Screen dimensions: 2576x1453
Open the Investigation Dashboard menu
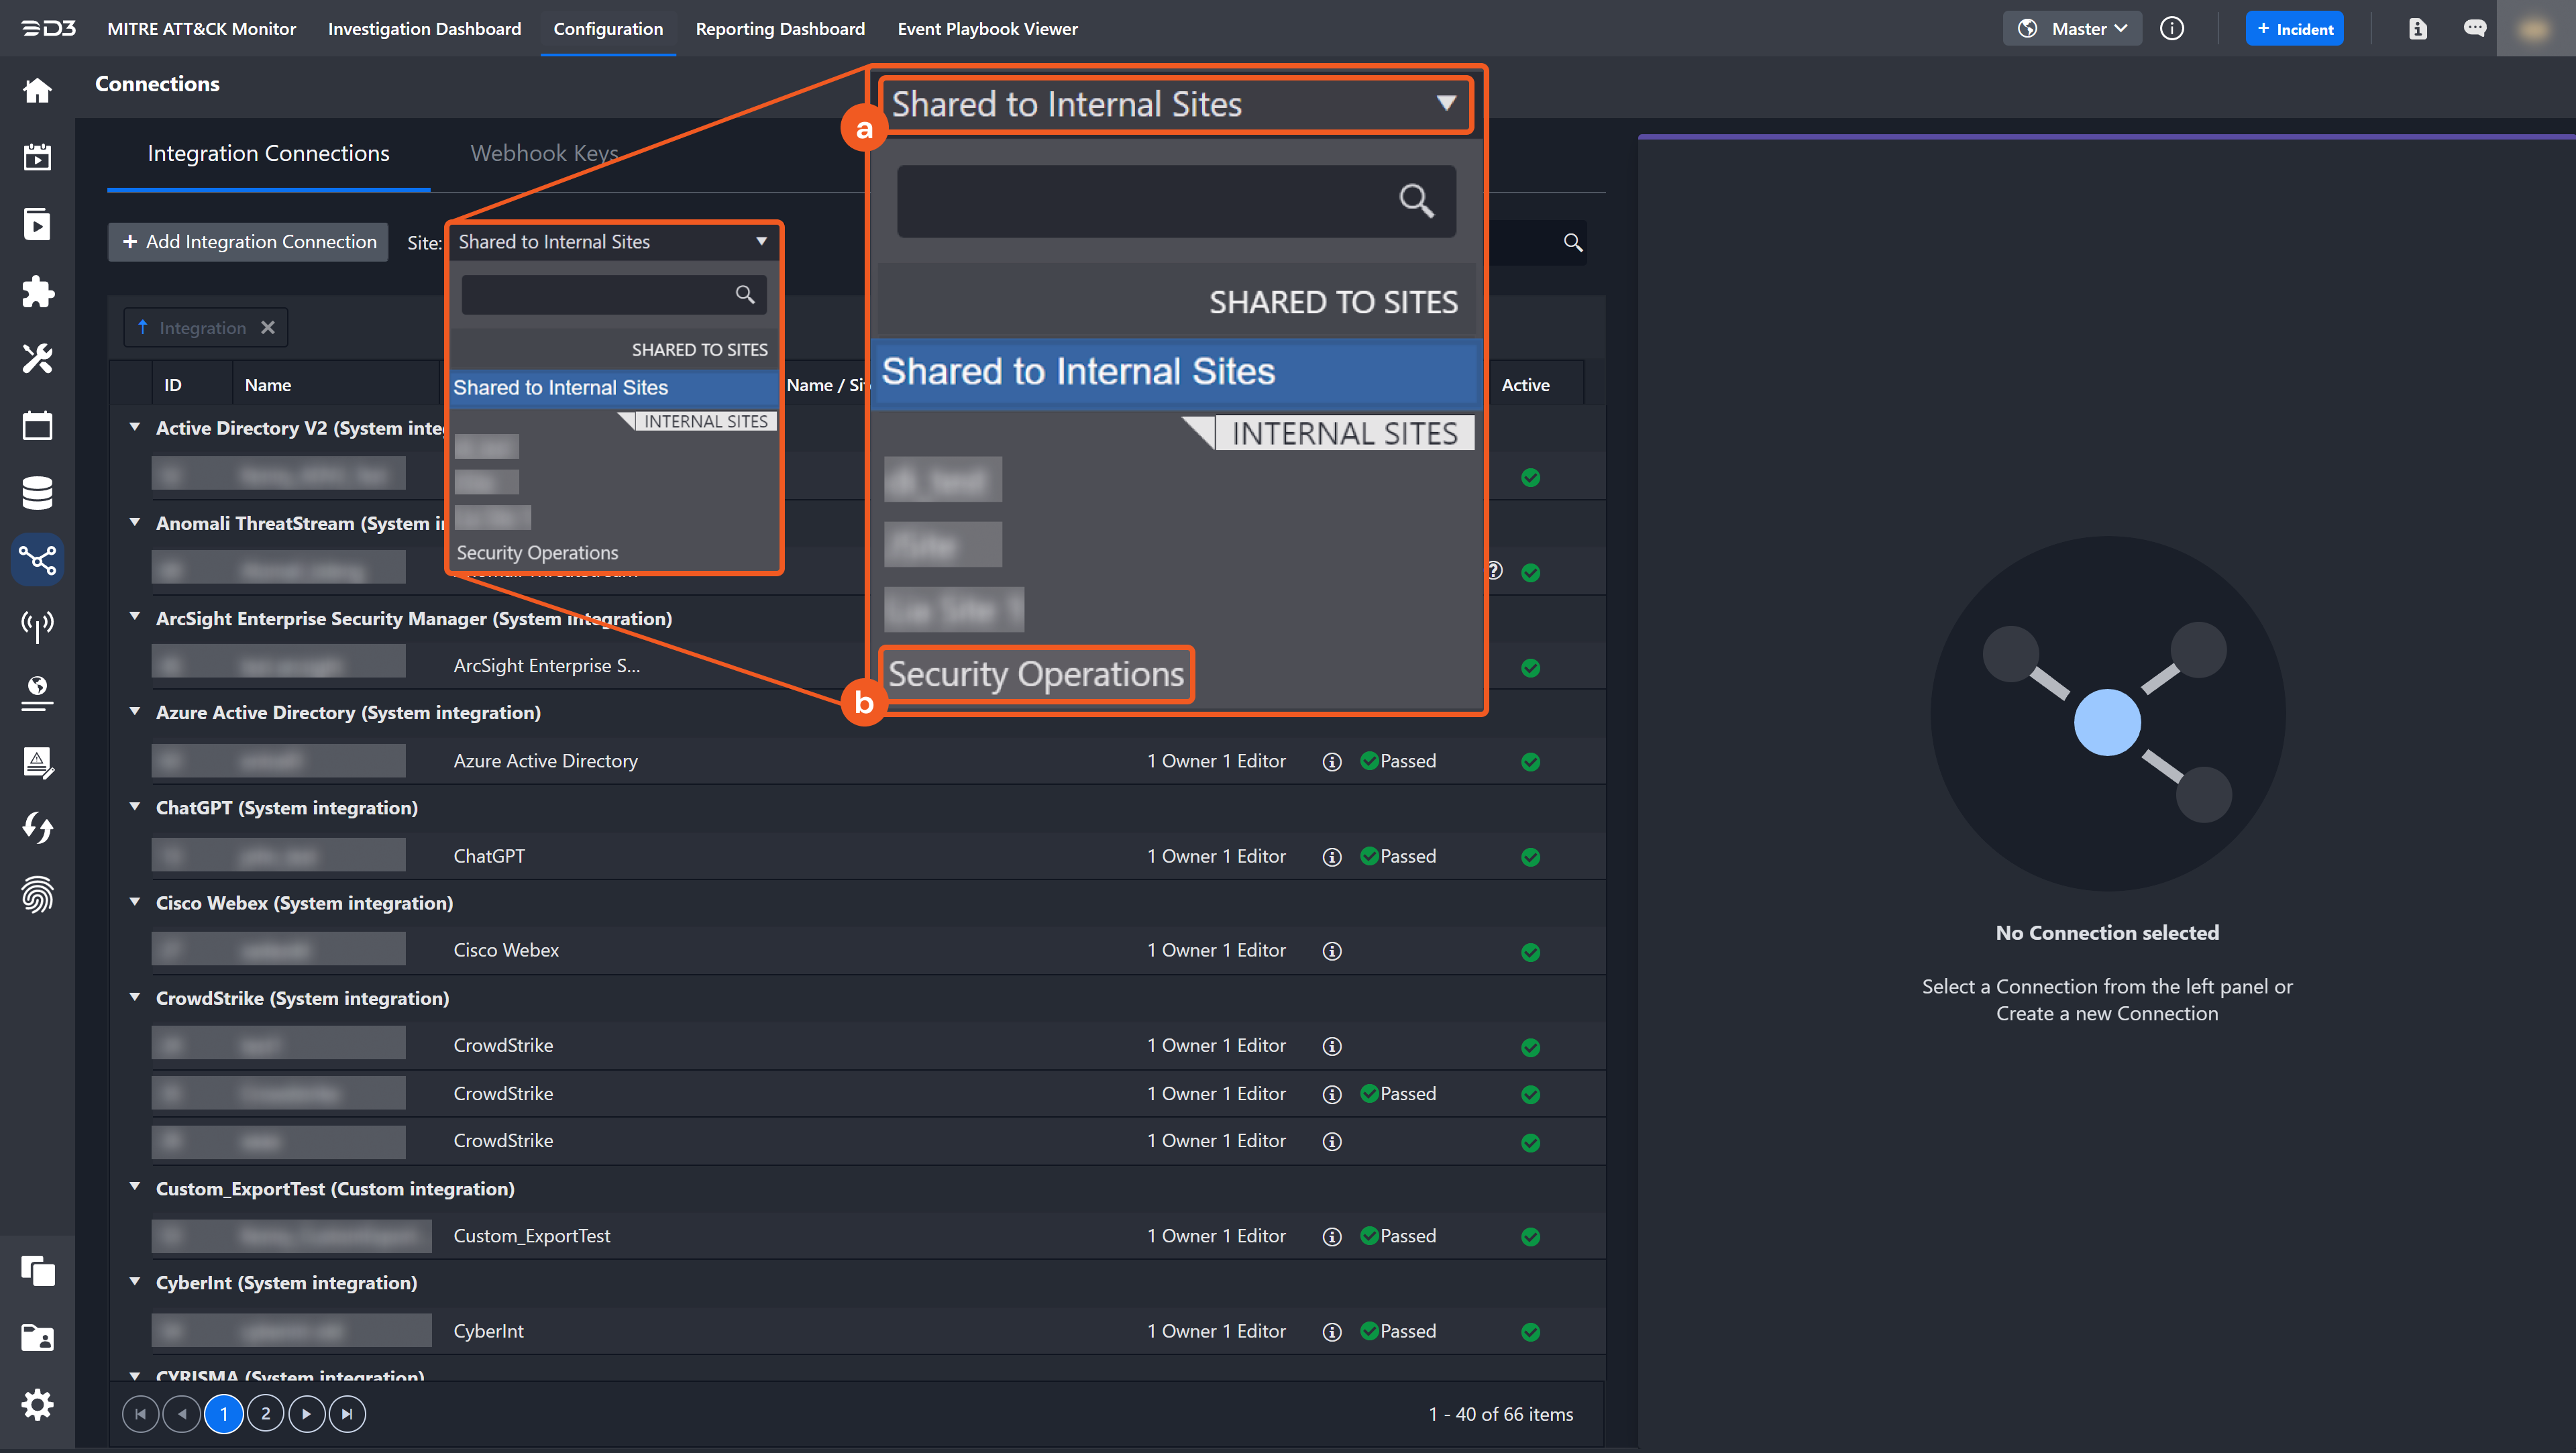[424, 29]
